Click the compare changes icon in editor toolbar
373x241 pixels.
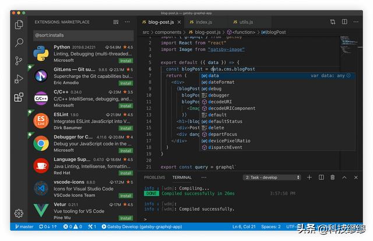(332, 22)
